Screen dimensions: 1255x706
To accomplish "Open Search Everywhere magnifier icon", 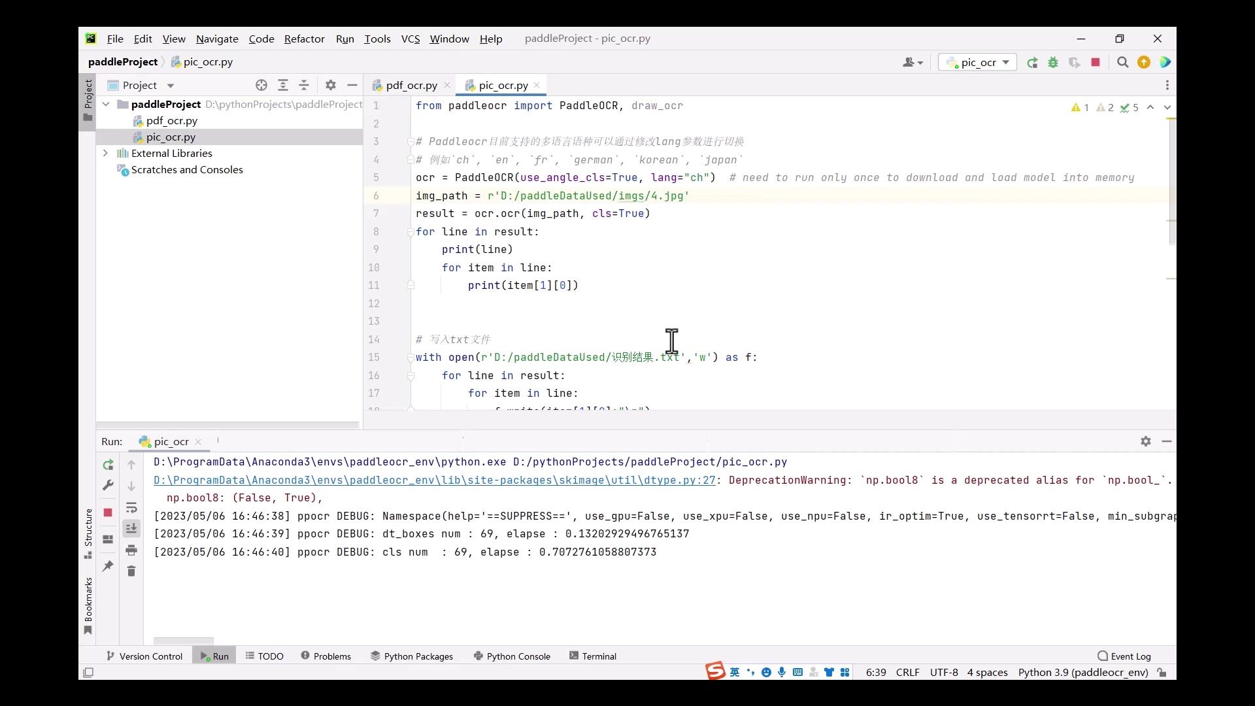I will coord(1123,63).
